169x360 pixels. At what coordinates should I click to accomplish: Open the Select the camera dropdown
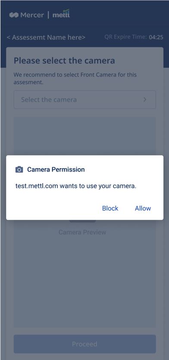(85, 100)
